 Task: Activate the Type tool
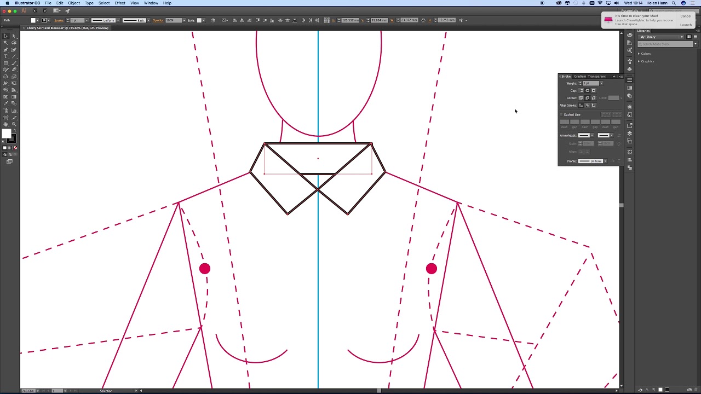click(6, 56)
